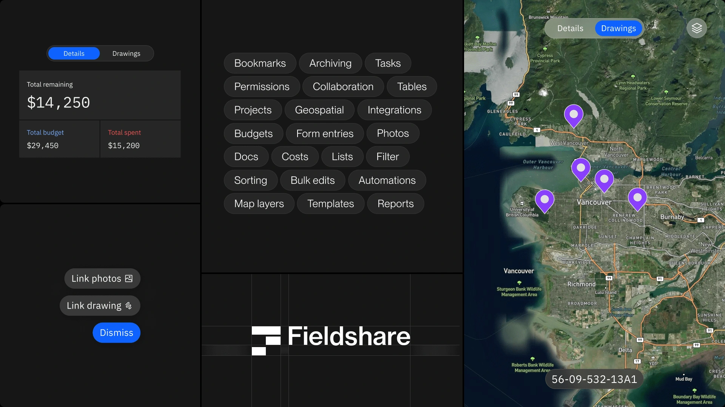Click the 56-09-532-13A1 label on map

pyautogui.click(x=594, y=379)
